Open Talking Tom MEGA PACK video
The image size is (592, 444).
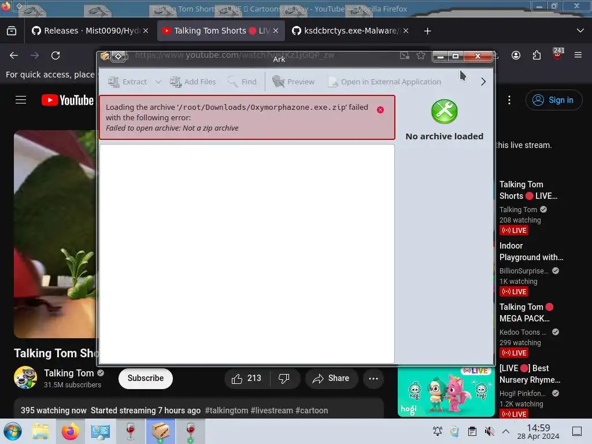(x=526, y=313)
